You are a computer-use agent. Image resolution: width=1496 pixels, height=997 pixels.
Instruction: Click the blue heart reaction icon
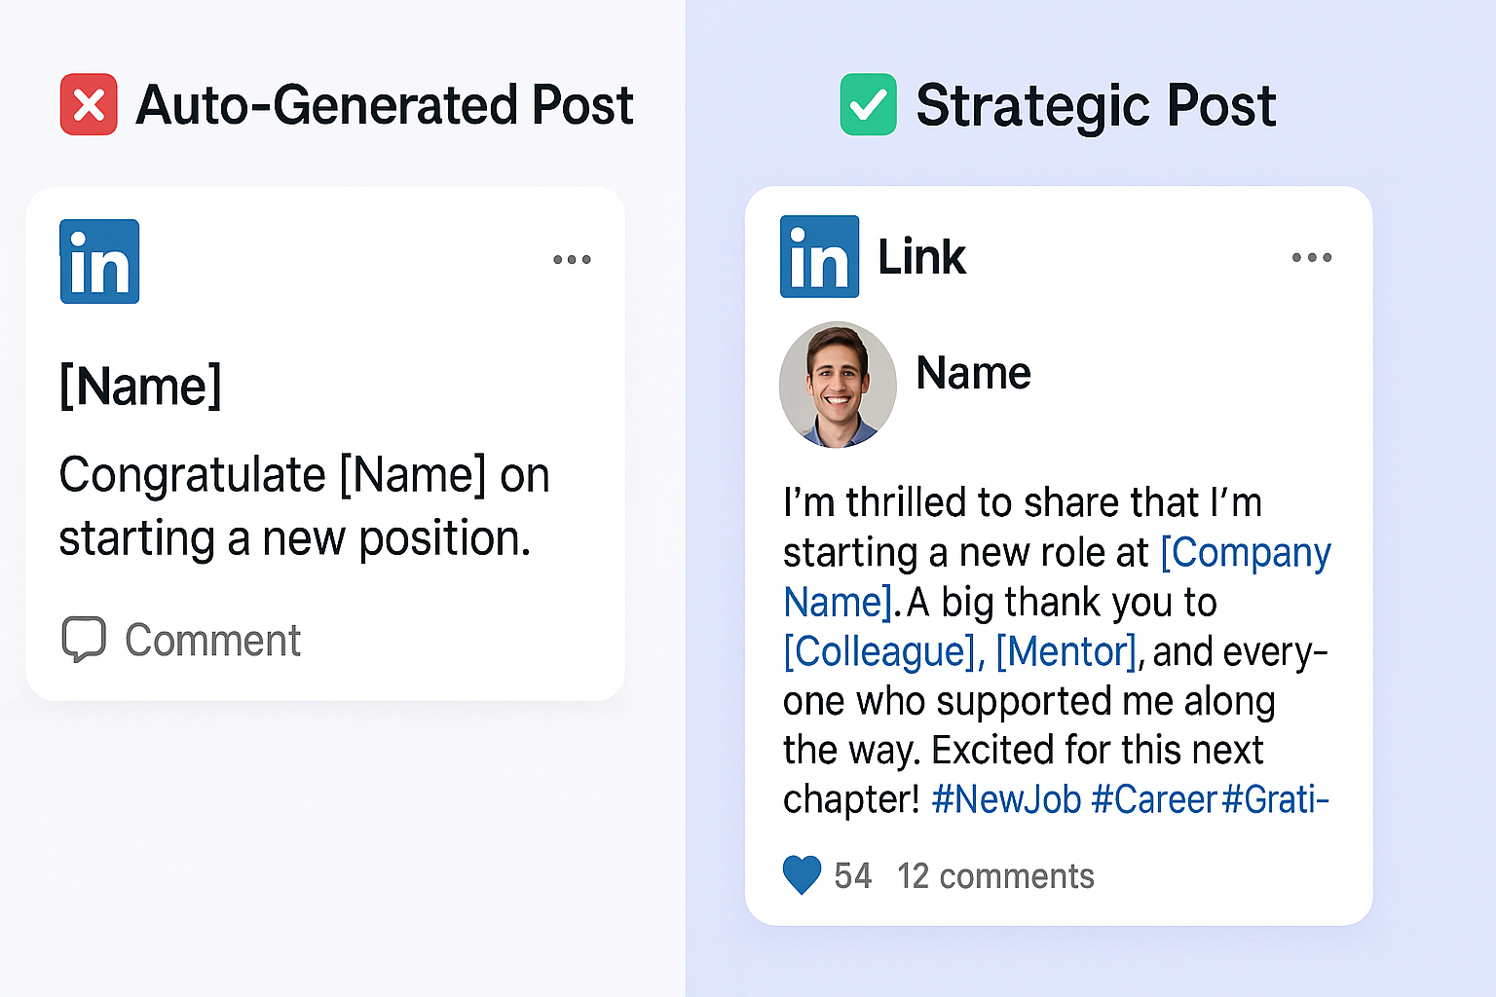pyautogui.click(x=802, y=875)
